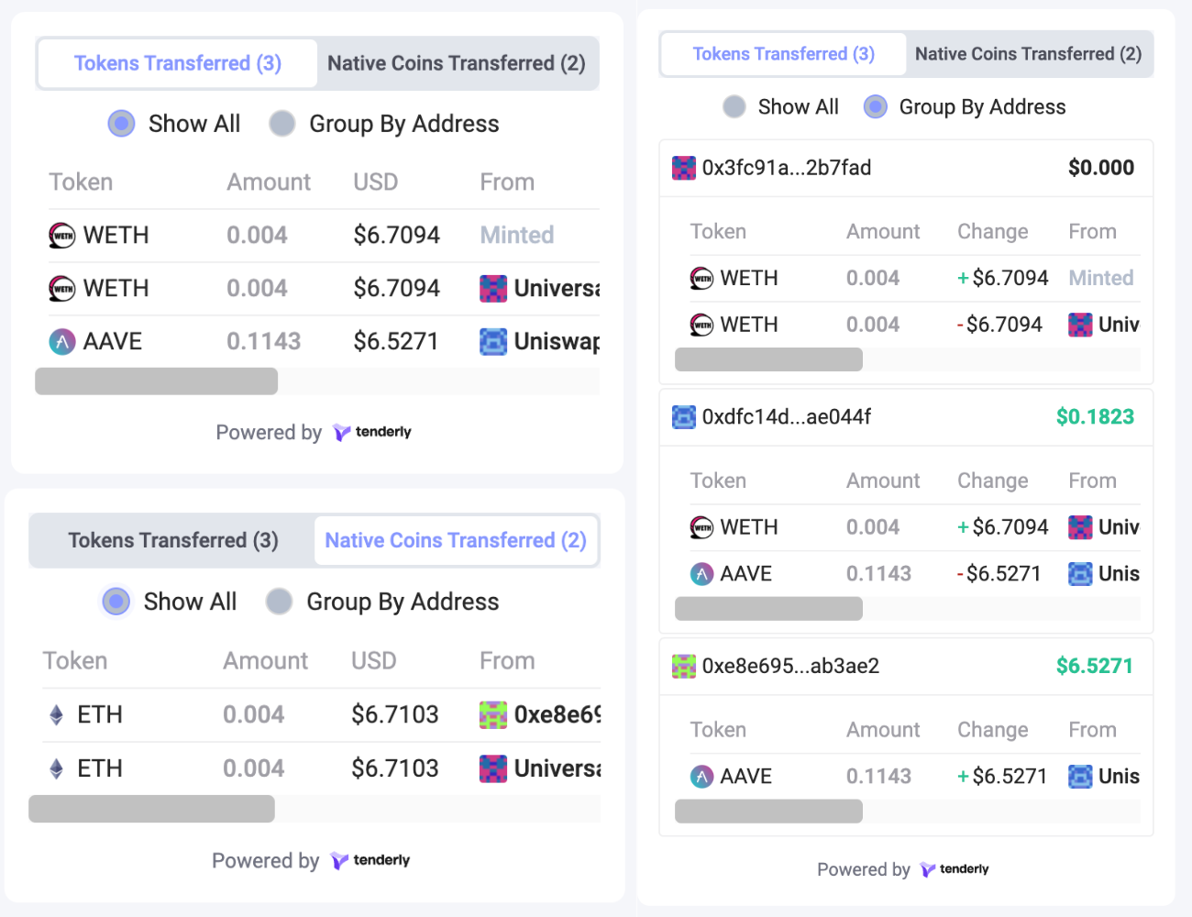Open the Tokens Transferred tab in bottom panel
The width and height of the screenshot is (1192, 917).
click(x=173, y=540)
